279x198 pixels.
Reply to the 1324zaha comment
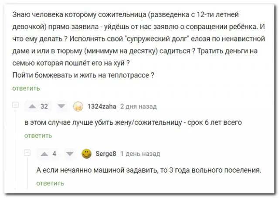coord(38,136)
